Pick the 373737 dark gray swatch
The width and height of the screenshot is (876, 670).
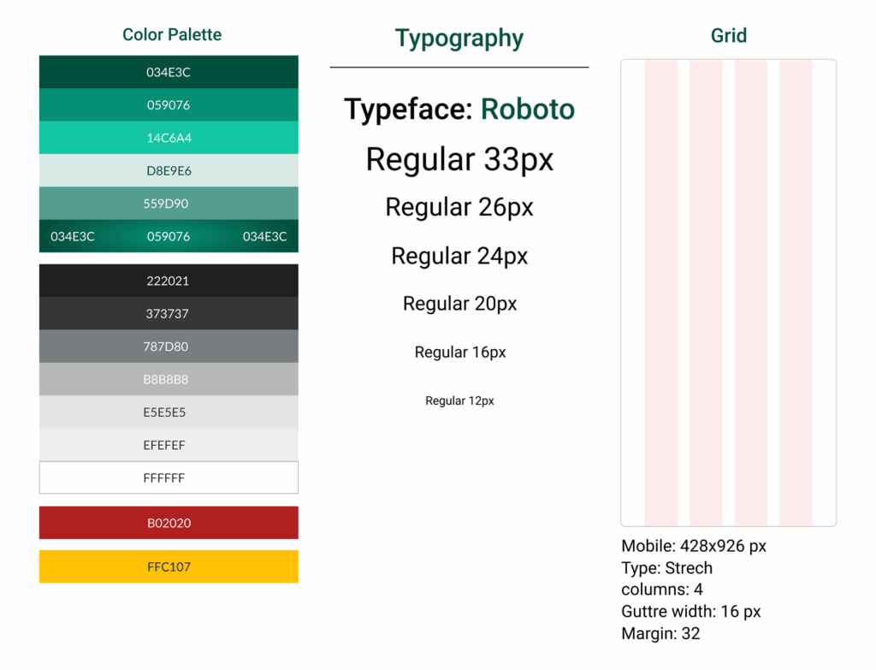point(169,313)
